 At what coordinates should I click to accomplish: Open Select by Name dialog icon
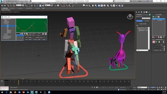pos(26,5)
